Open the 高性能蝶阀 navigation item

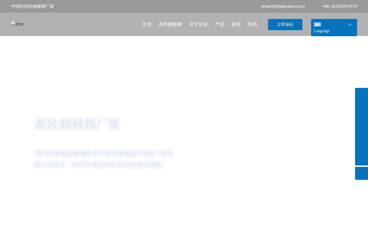170,24
